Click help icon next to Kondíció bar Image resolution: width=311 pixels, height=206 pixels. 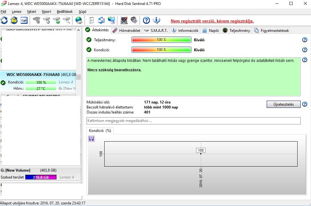click(x=305, y=50)
